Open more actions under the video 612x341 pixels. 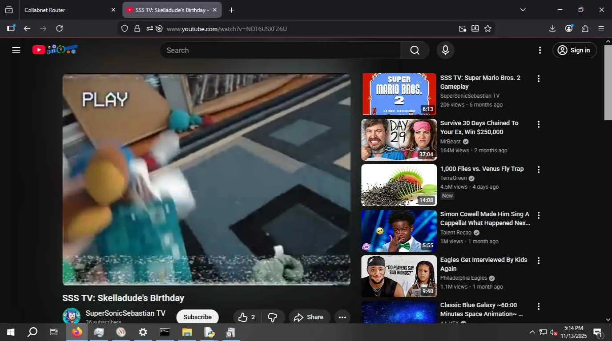342,317
